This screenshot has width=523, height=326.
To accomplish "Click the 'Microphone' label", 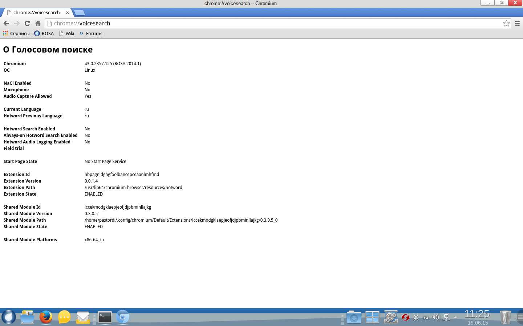I will (x=16, y=90).
